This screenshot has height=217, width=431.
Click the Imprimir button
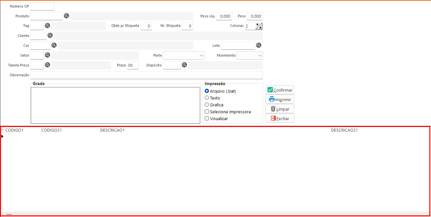[x=280, y=99]
